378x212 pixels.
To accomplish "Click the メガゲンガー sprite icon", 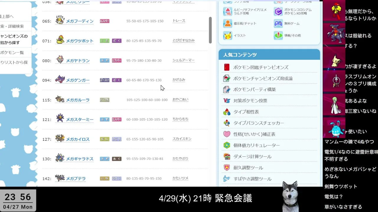I will (60, 79).
